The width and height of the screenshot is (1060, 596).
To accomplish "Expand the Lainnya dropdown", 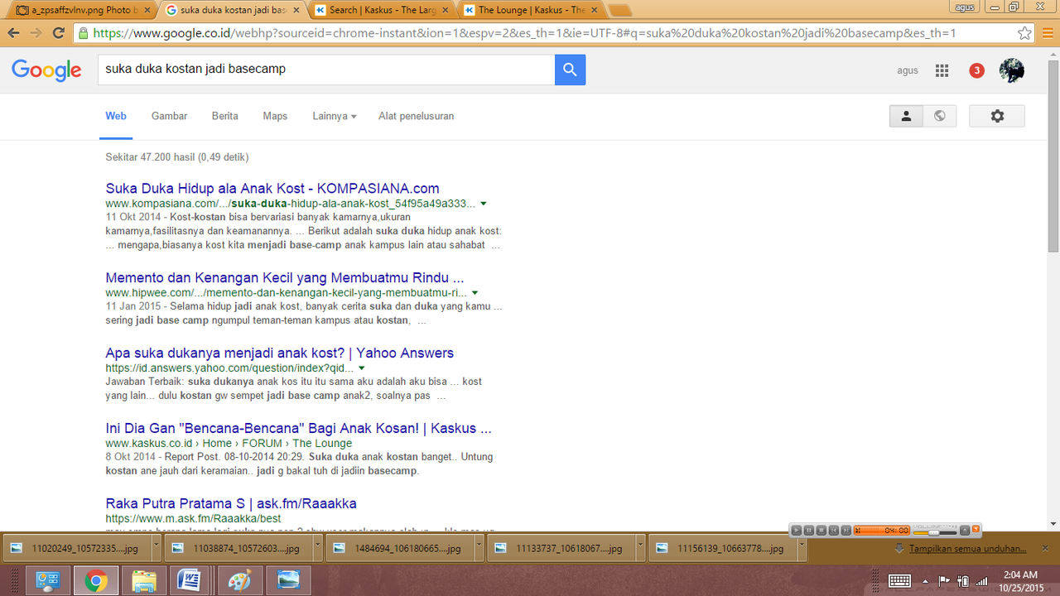I will pos(335,116).
